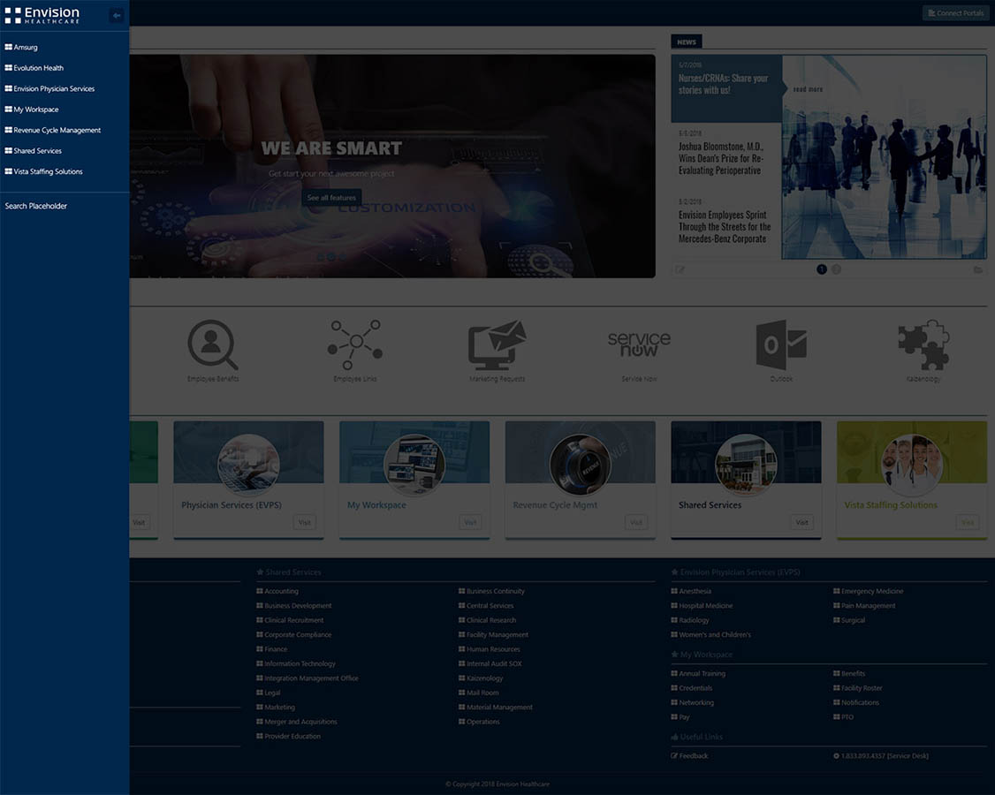Screen dimensions: 995x795
Task: Open Women's and Children's footer link
Action: click(710, 635)
